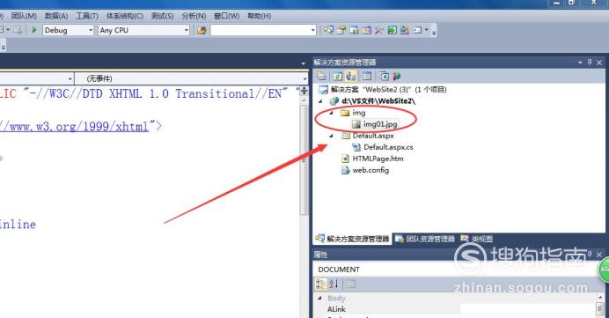Open Solution Explorer window position dropdown

(580, 63)
